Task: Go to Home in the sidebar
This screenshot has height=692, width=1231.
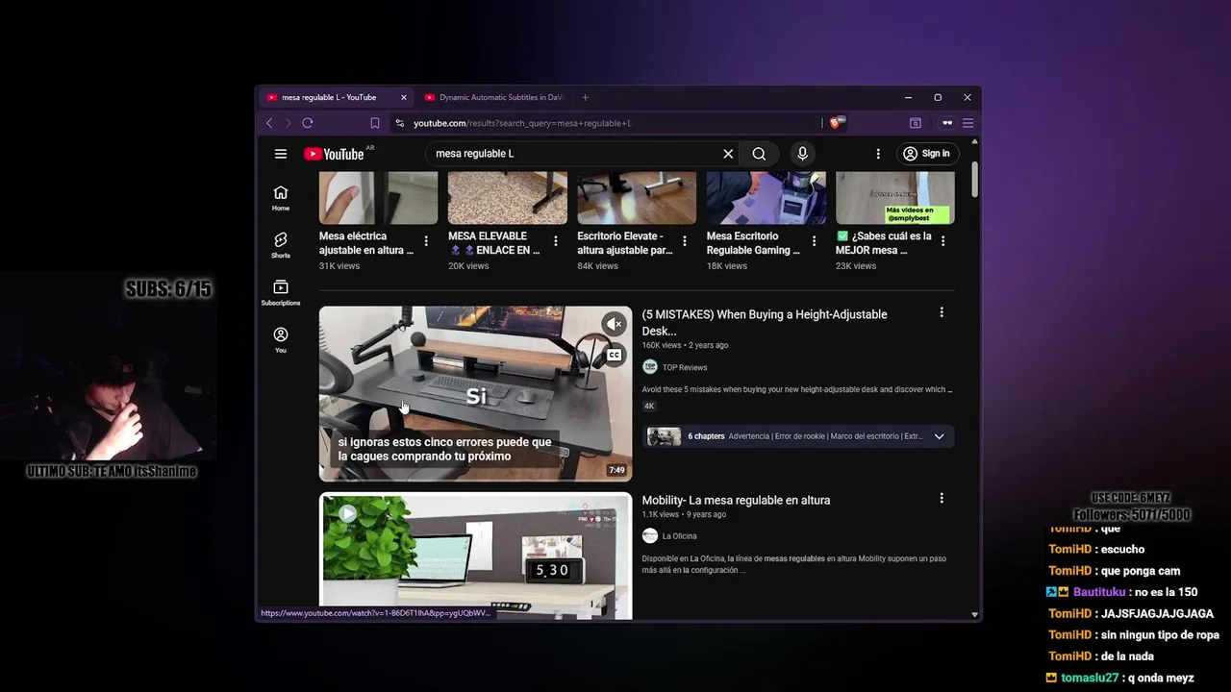Action: 281,198
